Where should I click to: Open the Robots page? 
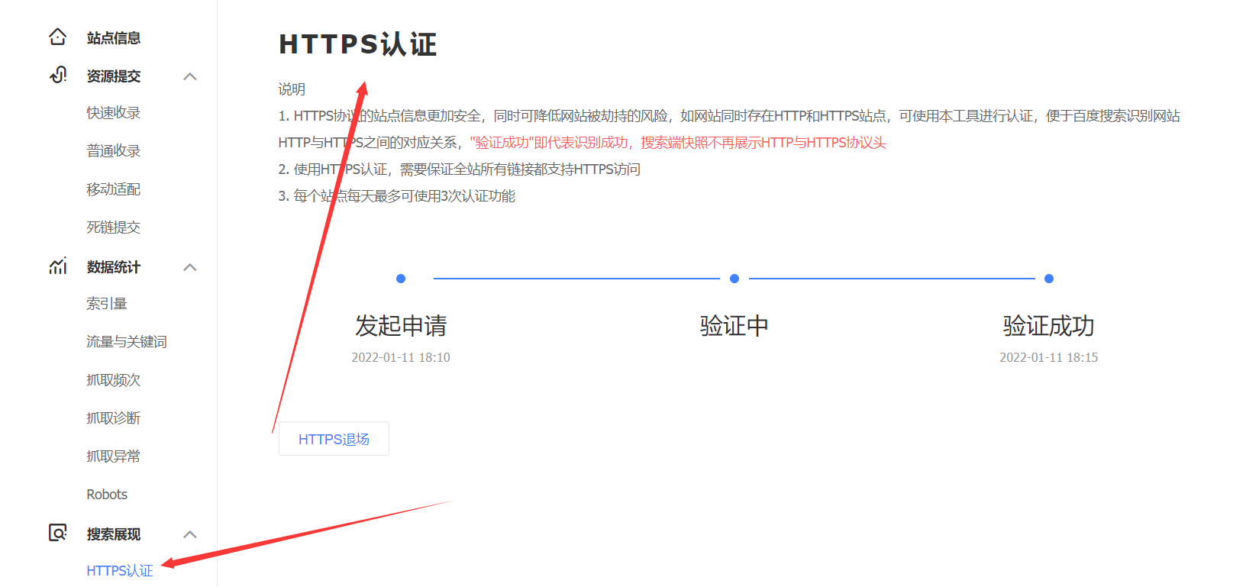107,495
